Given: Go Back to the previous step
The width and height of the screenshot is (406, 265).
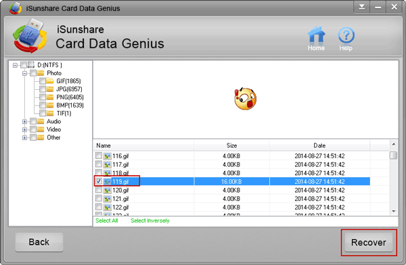Looking at the screenshot, I should (39, 242).
